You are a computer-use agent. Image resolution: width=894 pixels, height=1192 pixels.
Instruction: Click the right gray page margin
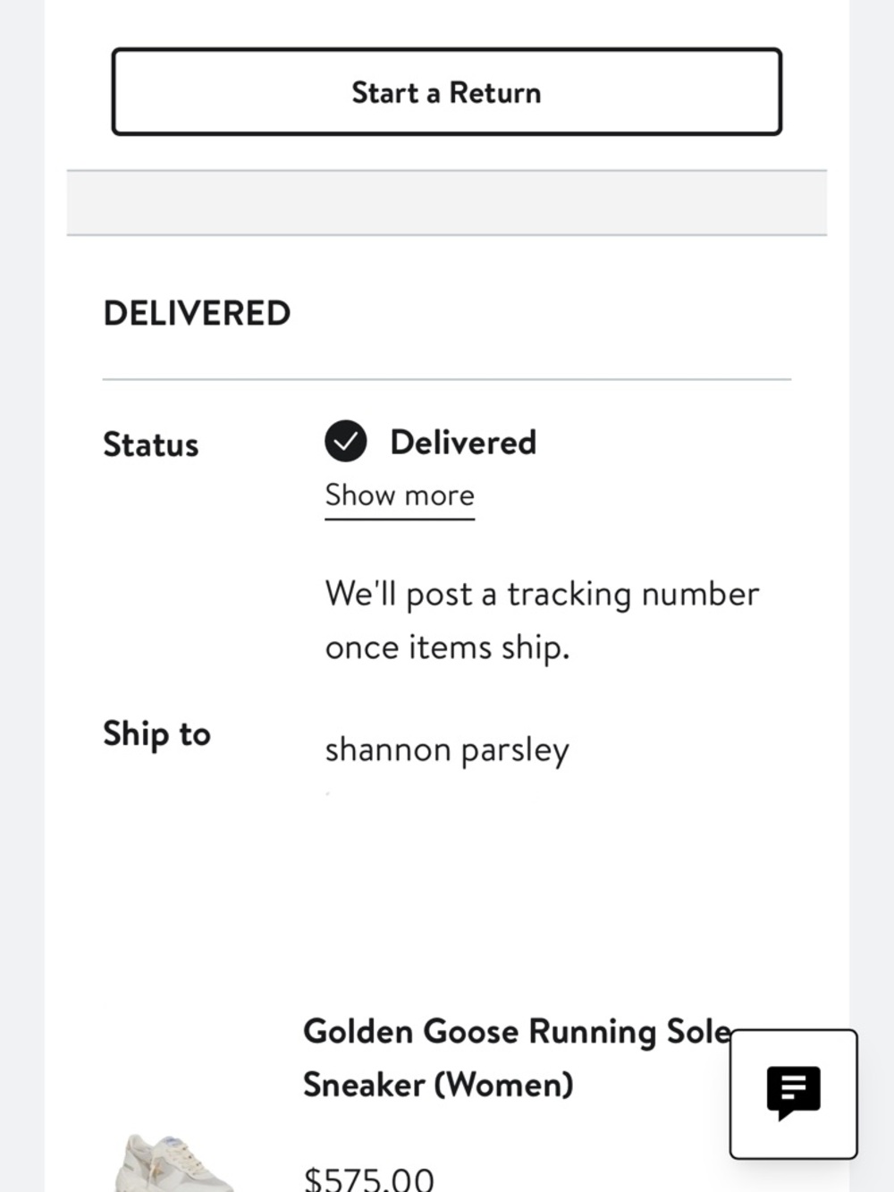pyautogui.click(x=871, y=537)
